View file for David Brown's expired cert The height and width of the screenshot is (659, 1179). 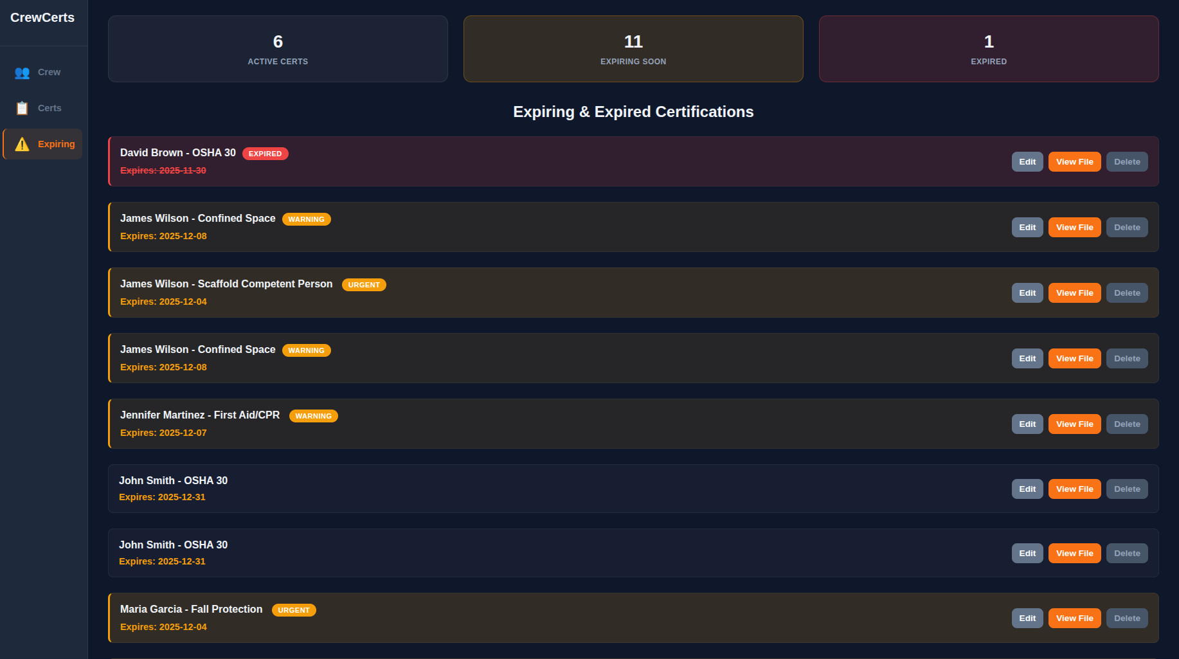[x=1074, y=161]
